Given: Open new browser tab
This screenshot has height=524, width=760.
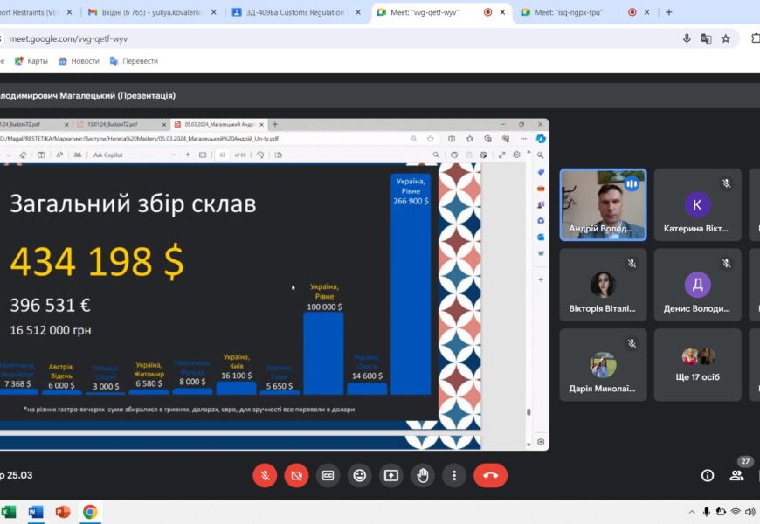Looking at the screenshot, I should point(668,12).
